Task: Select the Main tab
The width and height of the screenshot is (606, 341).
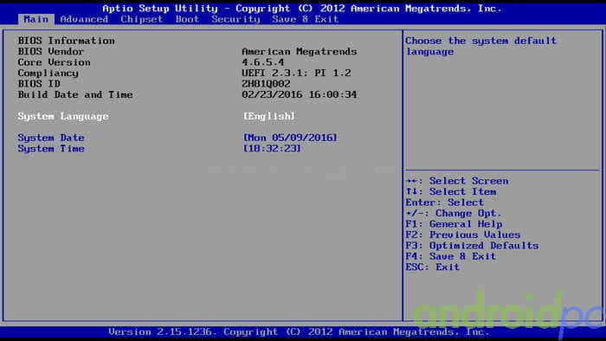Action: pos(36,19)
